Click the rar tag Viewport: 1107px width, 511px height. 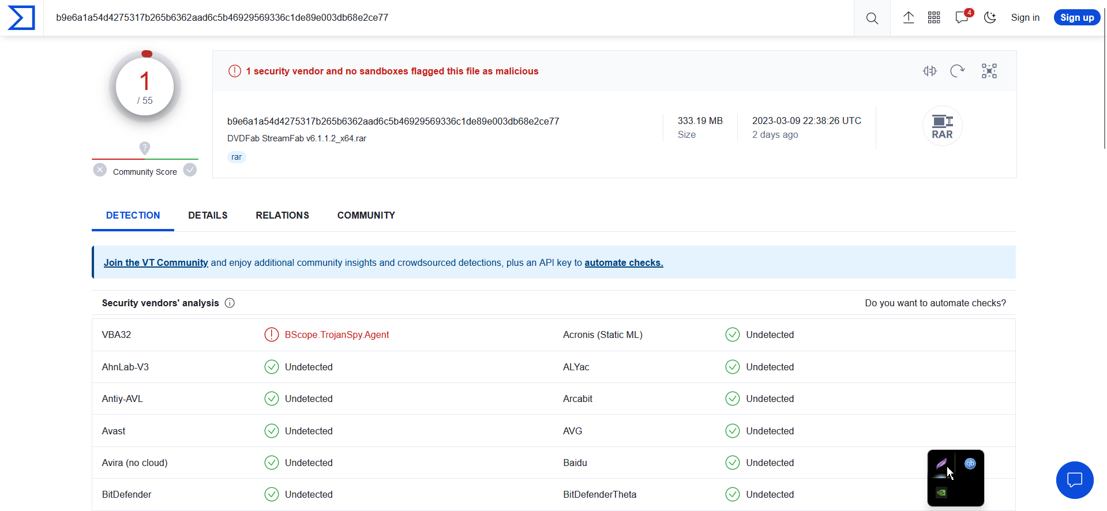click(x=237, y=157)
